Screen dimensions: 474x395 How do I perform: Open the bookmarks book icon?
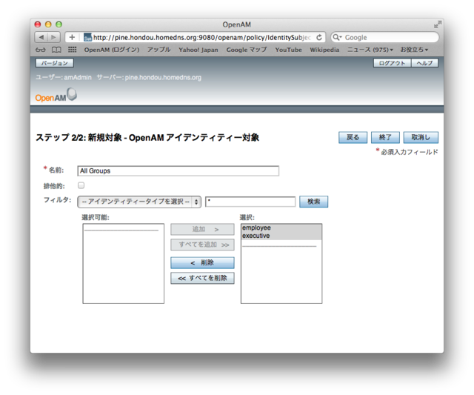[x=56, y=50]
